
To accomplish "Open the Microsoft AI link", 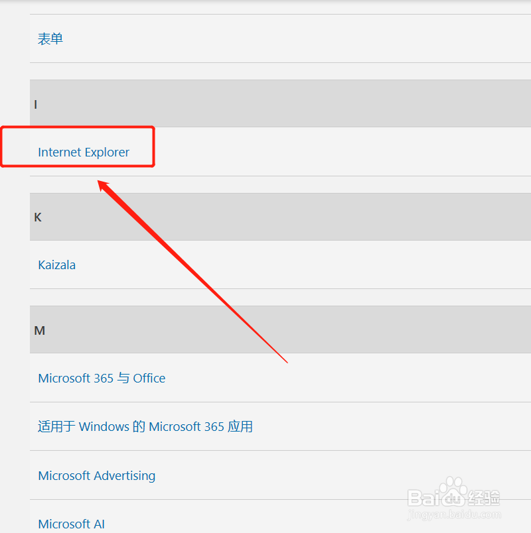I will click(x=72, y=524).
